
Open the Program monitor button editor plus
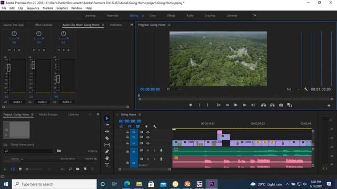click(x=329, y=106)
